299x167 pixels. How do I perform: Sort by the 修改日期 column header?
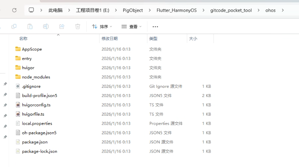[x=109, y=39]
